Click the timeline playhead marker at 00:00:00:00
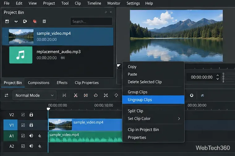This screenshot has height=156, width=235. [x=48, y=109]
